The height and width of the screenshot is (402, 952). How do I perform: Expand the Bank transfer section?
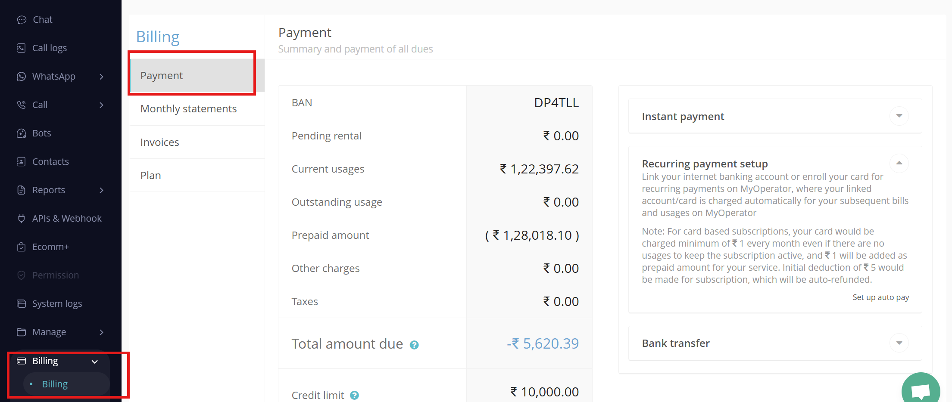(899, 343)
